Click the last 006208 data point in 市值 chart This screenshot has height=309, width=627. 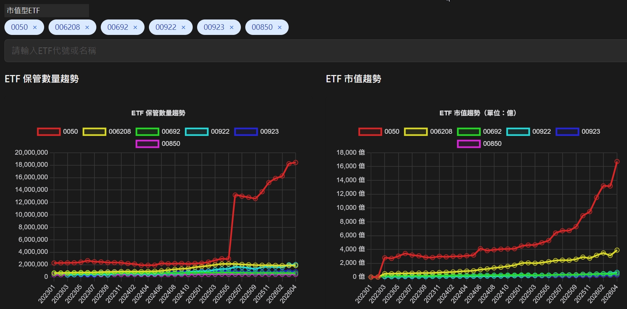coord(617,250)
